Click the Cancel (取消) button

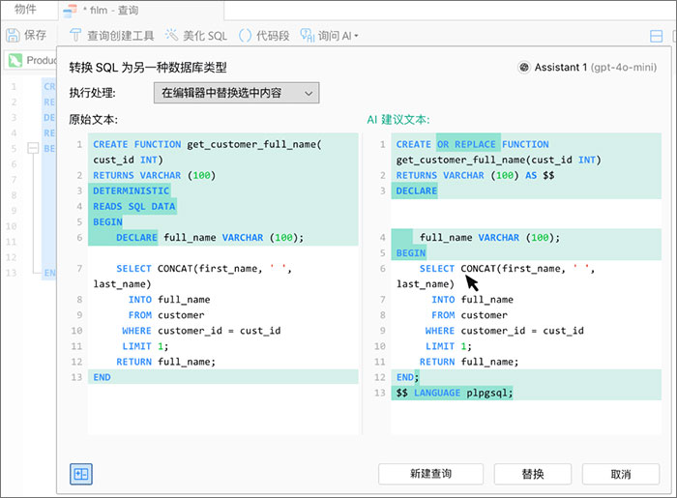tap(621, 474)
